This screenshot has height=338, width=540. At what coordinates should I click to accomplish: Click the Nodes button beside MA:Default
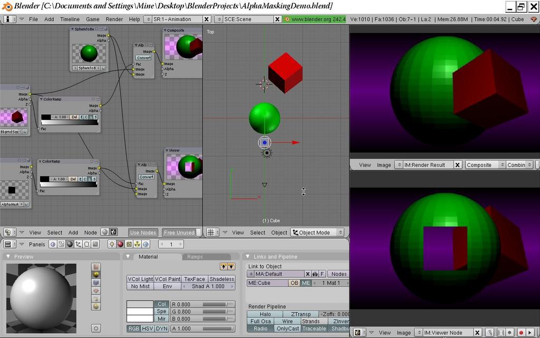click(x=339, y=274)
